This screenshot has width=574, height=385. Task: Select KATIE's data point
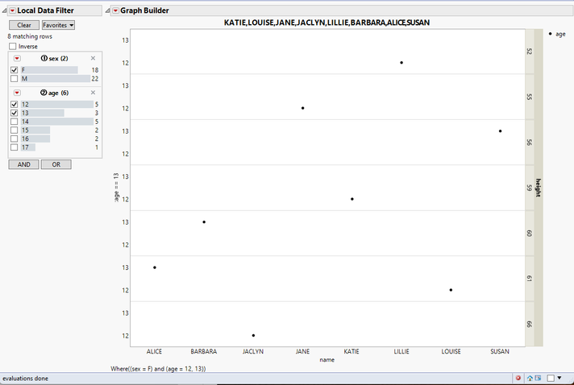coord(352,199)
